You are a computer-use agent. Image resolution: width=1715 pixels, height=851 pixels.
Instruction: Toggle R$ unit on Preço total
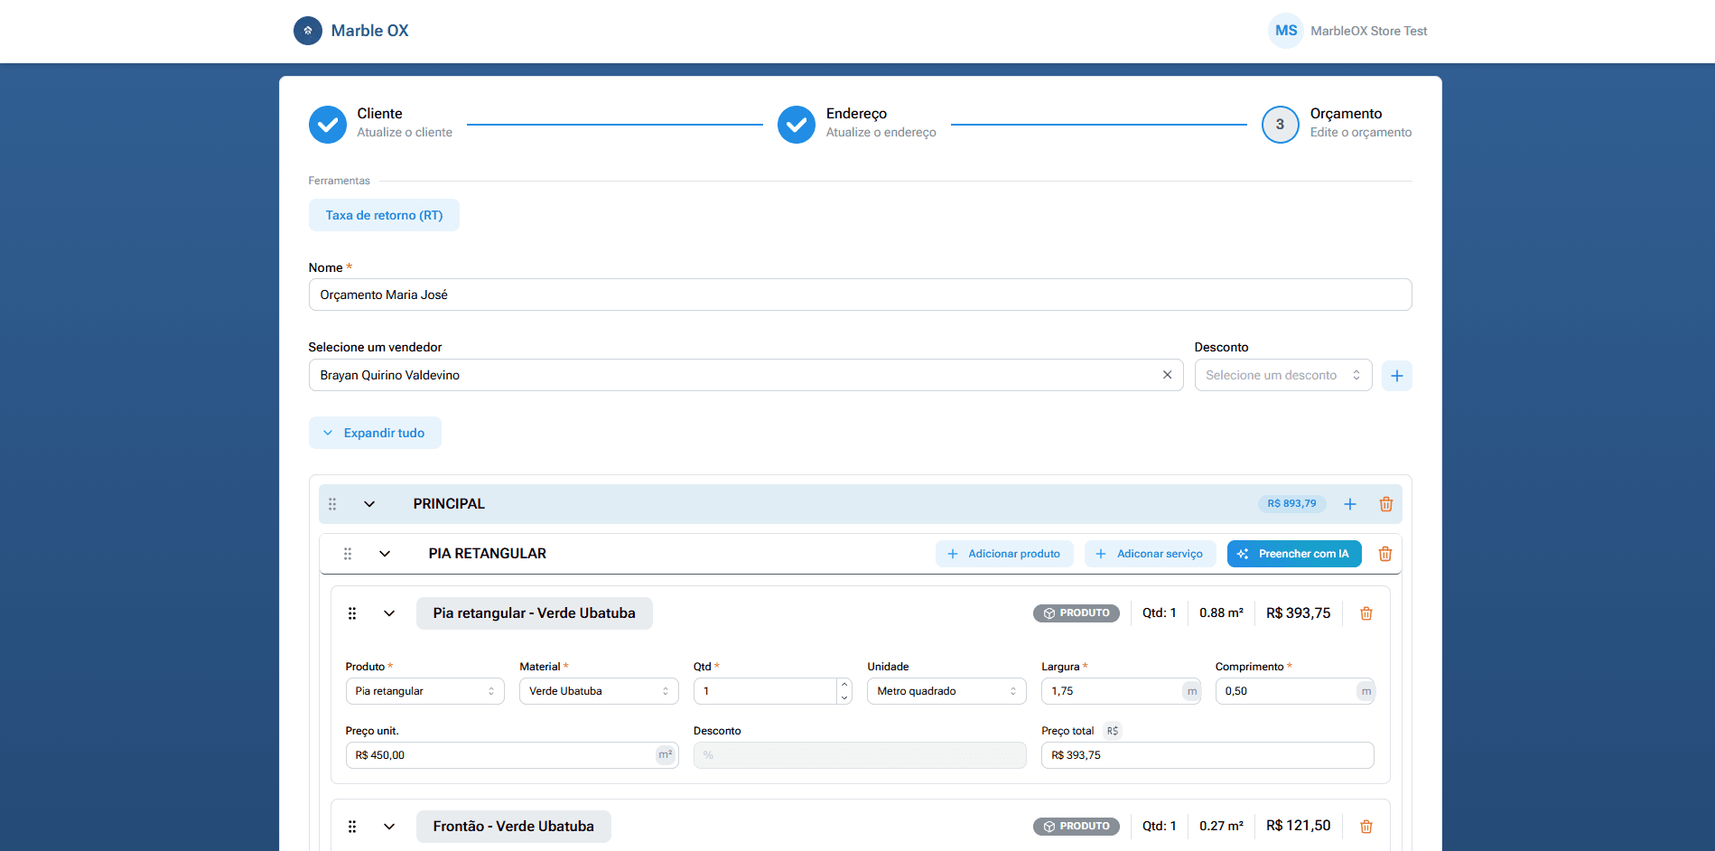tap(1112, 731)
